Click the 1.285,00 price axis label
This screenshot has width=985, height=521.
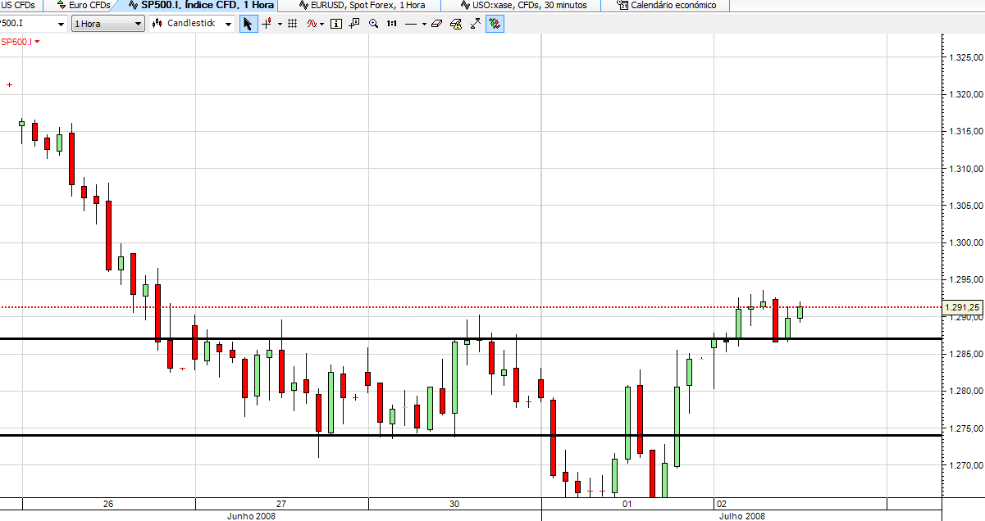coord(965,355)
